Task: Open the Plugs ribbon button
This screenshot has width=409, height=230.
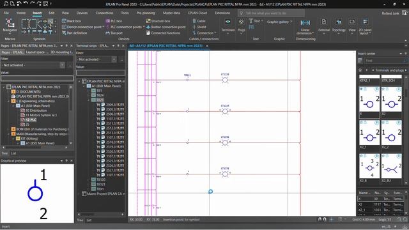Action: pos(242,26)
